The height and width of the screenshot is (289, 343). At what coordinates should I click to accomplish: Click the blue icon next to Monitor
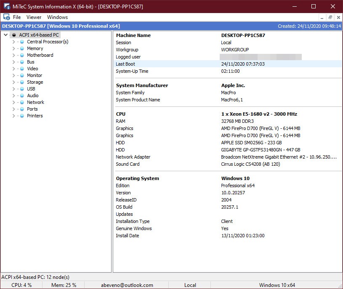[22, 75]
